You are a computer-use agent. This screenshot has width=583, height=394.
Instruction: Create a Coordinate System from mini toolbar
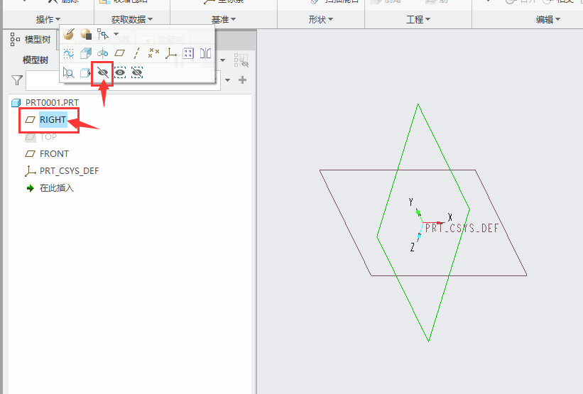tap(171, 53)
